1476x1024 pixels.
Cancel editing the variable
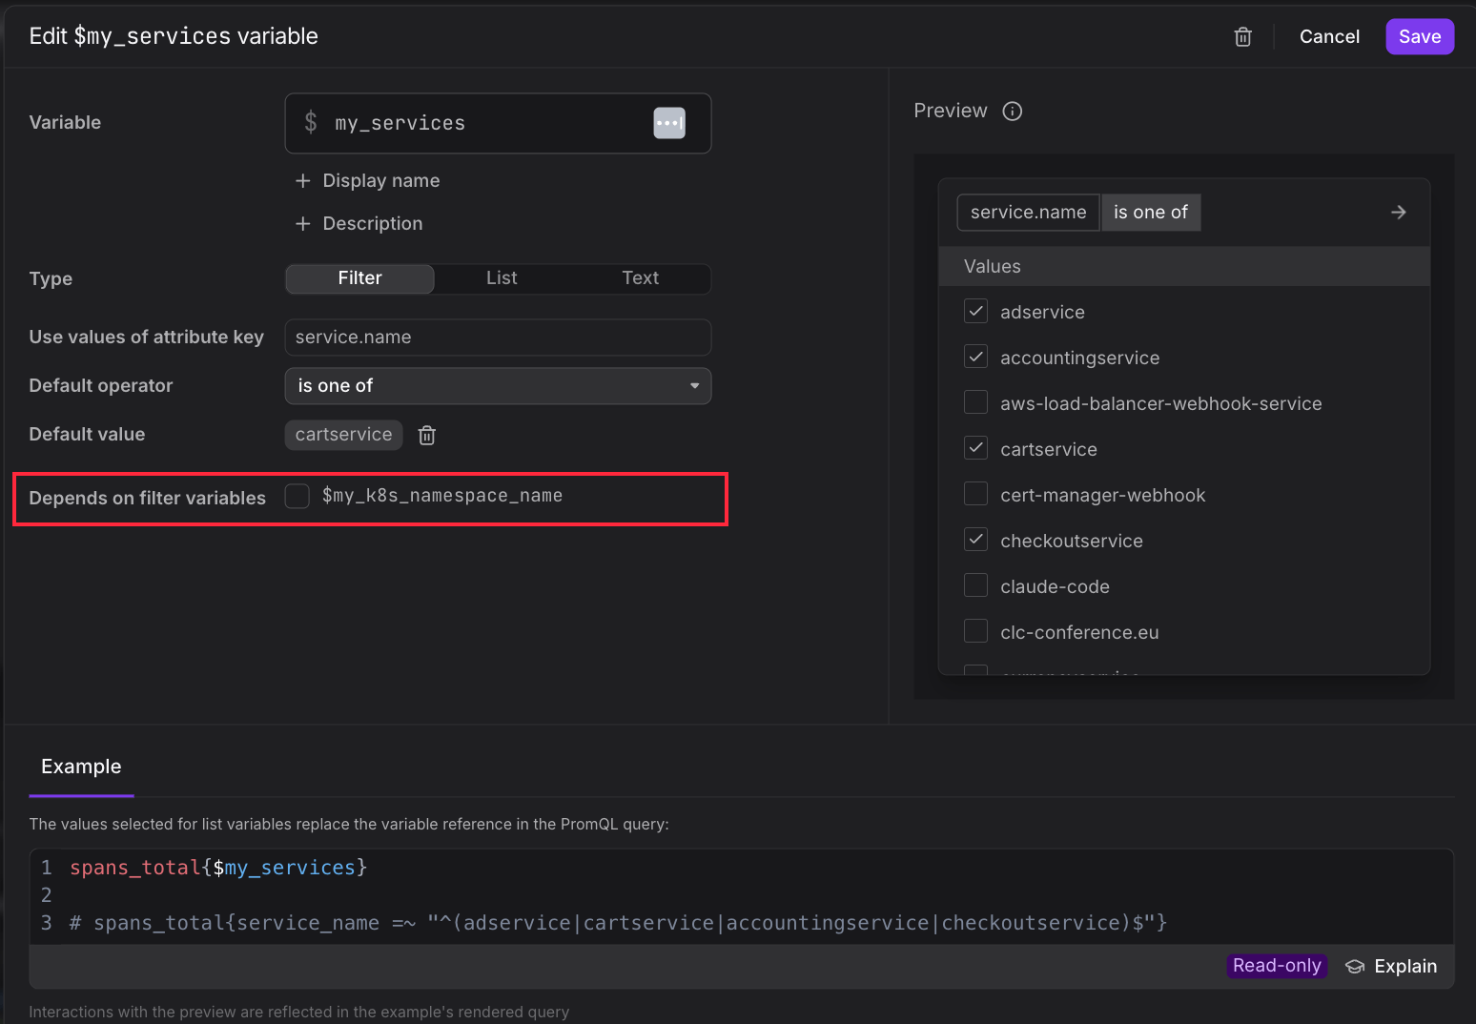pyautogui.click(x=1329, y=37)
